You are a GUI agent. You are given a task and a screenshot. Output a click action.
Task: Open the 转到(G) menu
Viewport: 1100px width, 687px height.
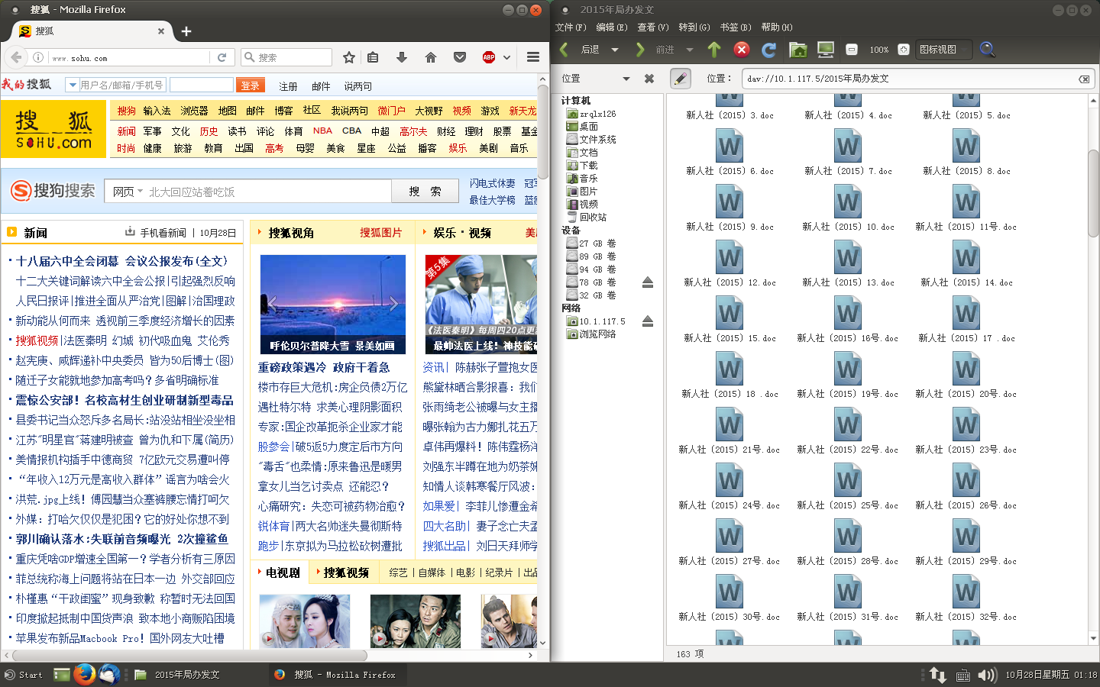pos(694,27)
